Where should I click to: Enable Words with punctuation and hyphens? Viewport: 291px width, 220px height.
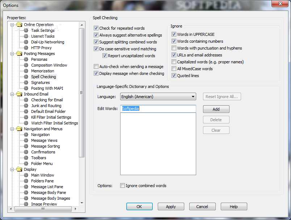[174, 48]
